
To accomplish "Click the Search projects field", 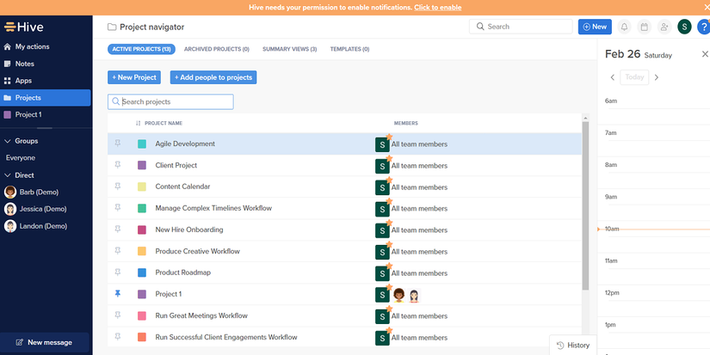I will 170,101.
